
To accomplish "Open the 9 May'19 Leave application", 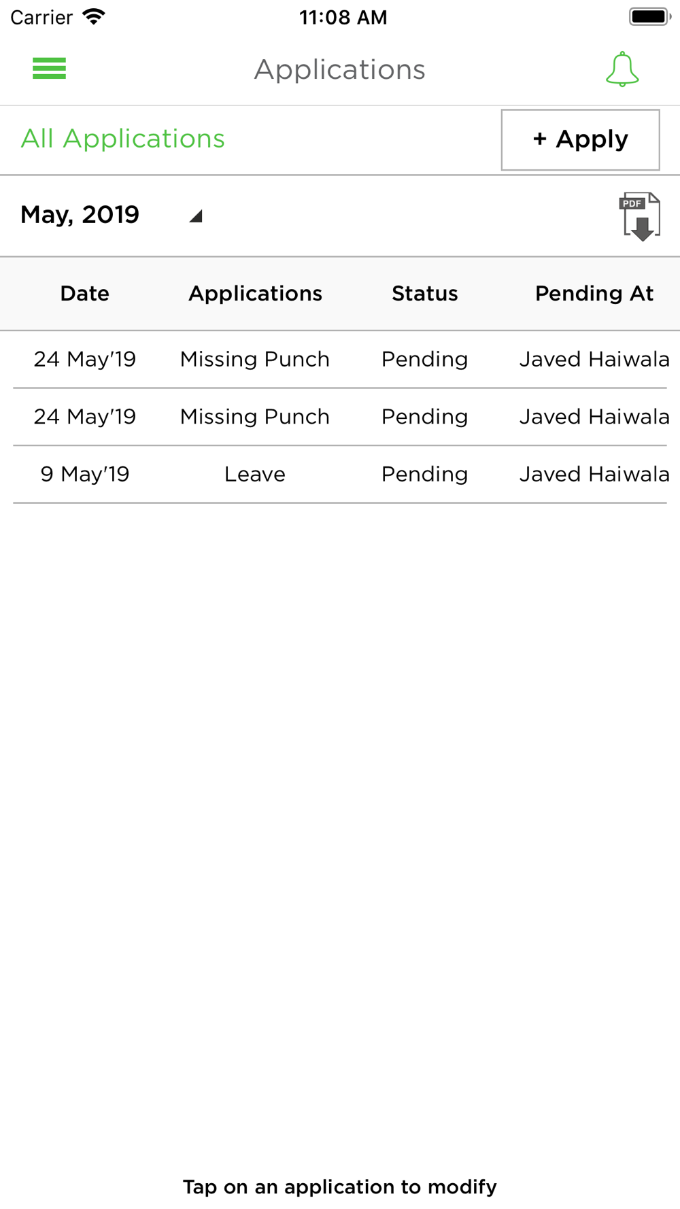I will click(x=255, y=475).
